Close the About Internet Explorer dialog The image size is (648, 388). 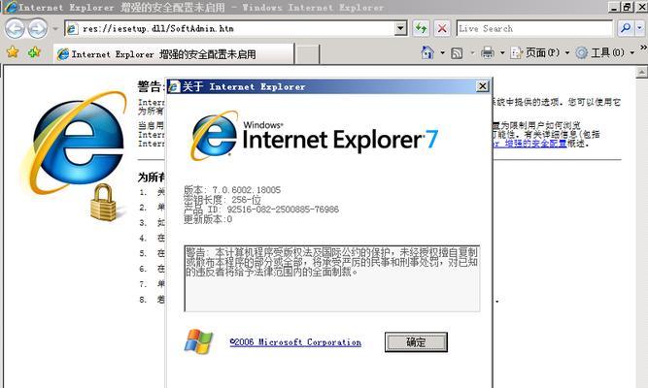pos(482,86)
